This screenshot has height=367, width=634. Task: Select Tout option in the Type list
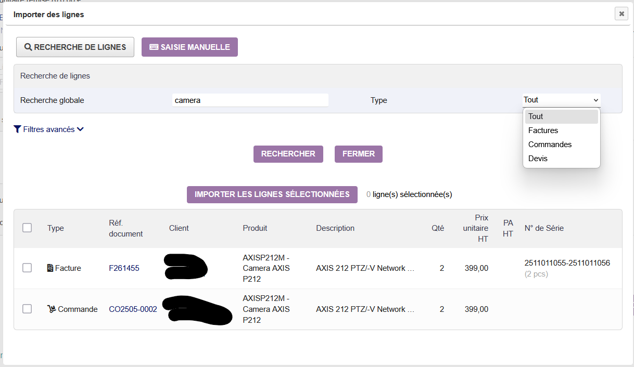pos(536,116)
